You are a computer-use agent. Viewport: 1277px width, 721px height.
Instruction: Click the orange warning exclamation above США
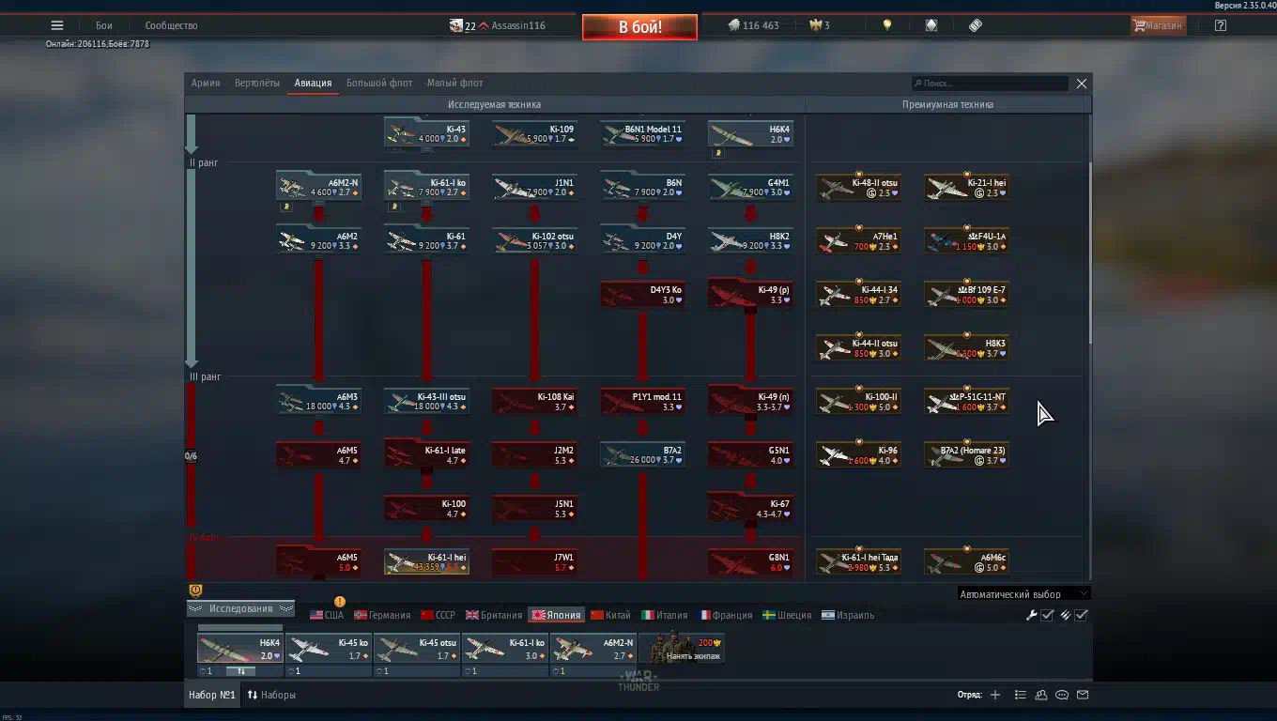click(339, 602)
